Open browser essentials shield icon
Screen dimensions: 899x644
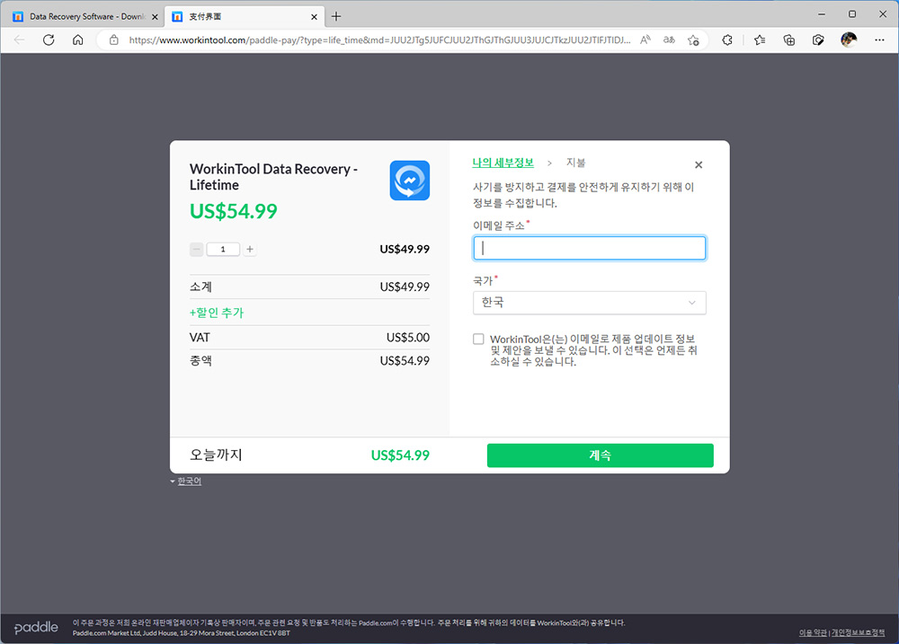coord(818,40)
